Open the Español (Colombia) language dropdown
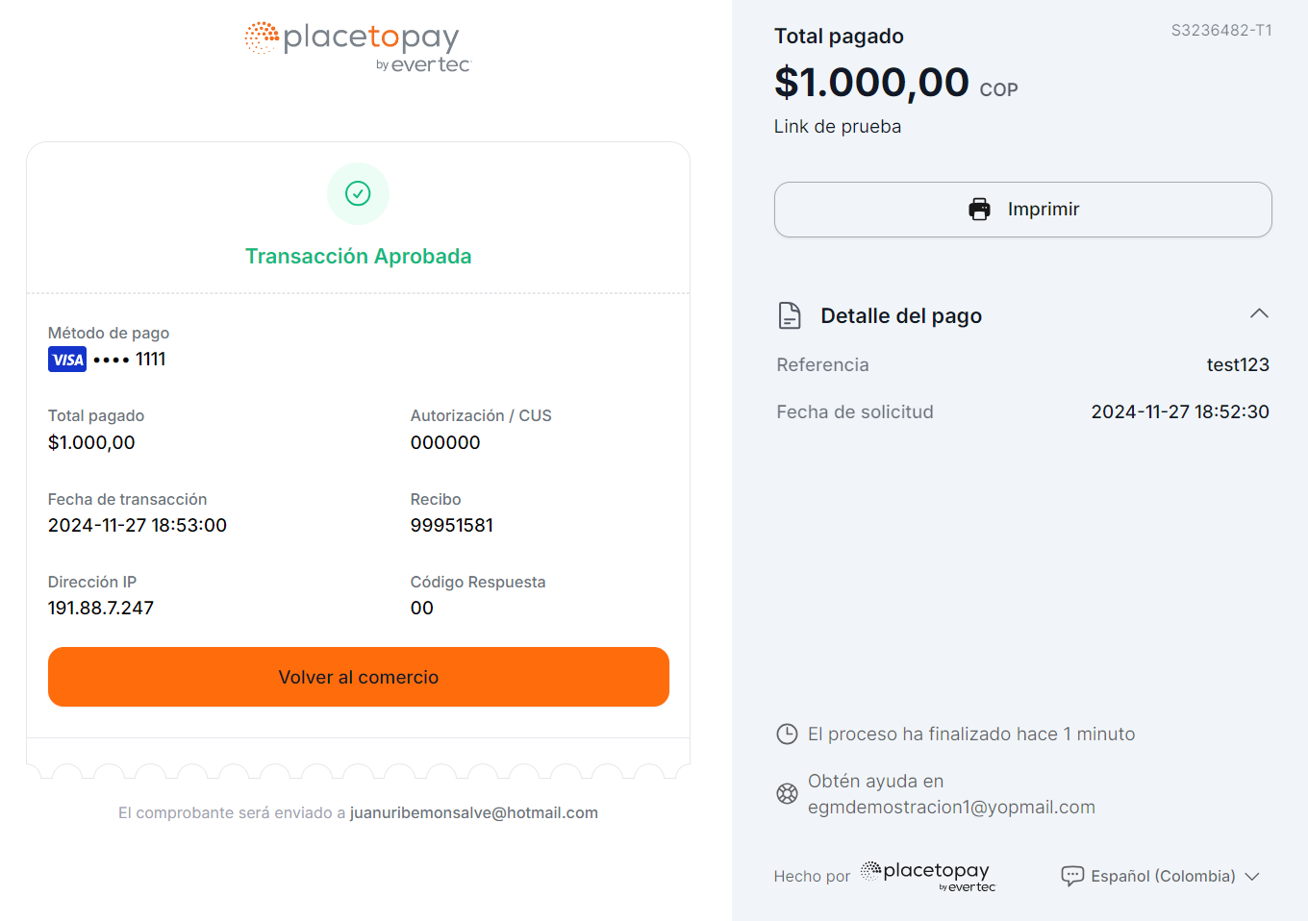This screenshot has width=1308, height=921. point(1161,876)
